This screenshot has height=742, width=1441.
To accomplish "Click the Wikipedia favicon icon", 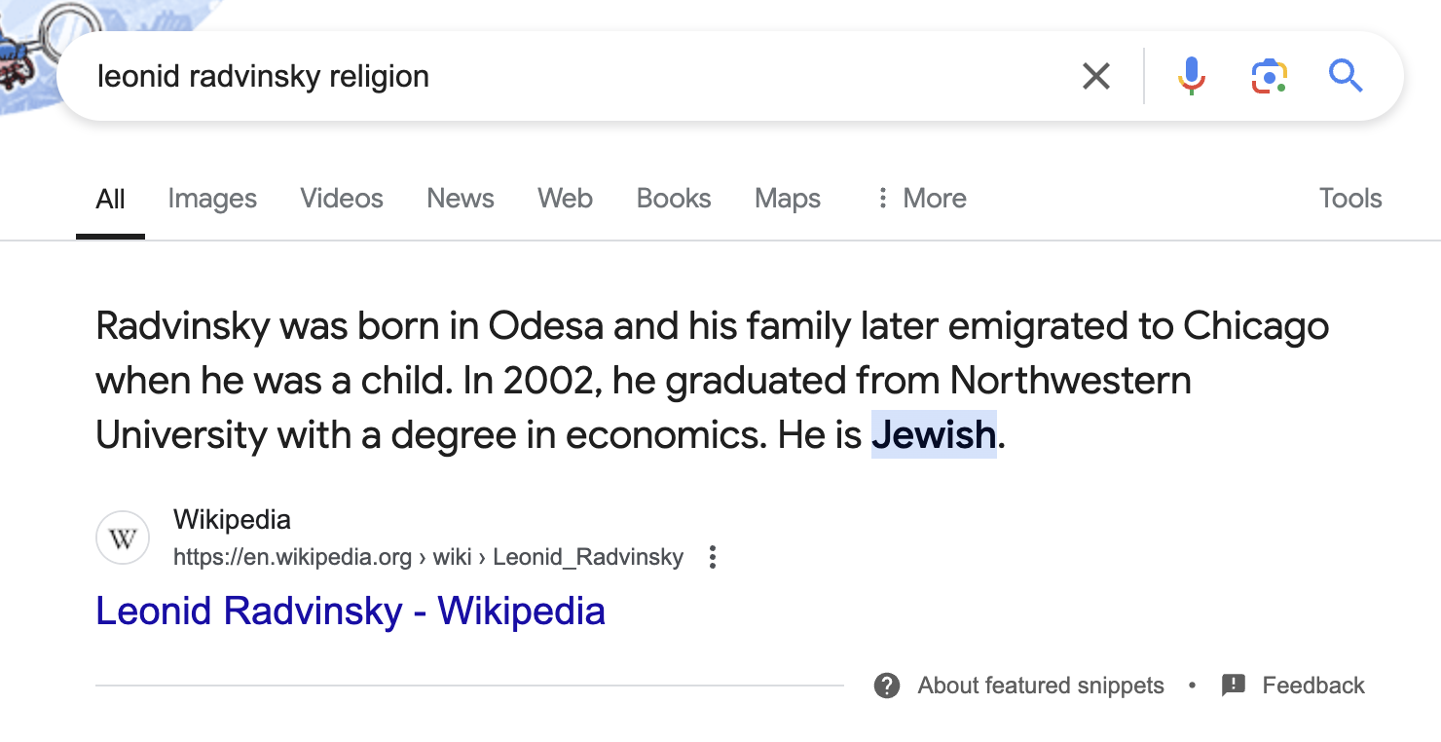I will [x=123, y=538].
